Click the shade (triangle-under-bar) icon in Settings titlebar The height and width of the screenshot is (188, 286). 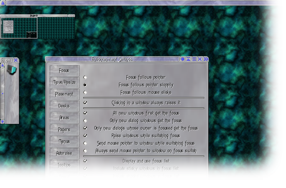point(188,59)
